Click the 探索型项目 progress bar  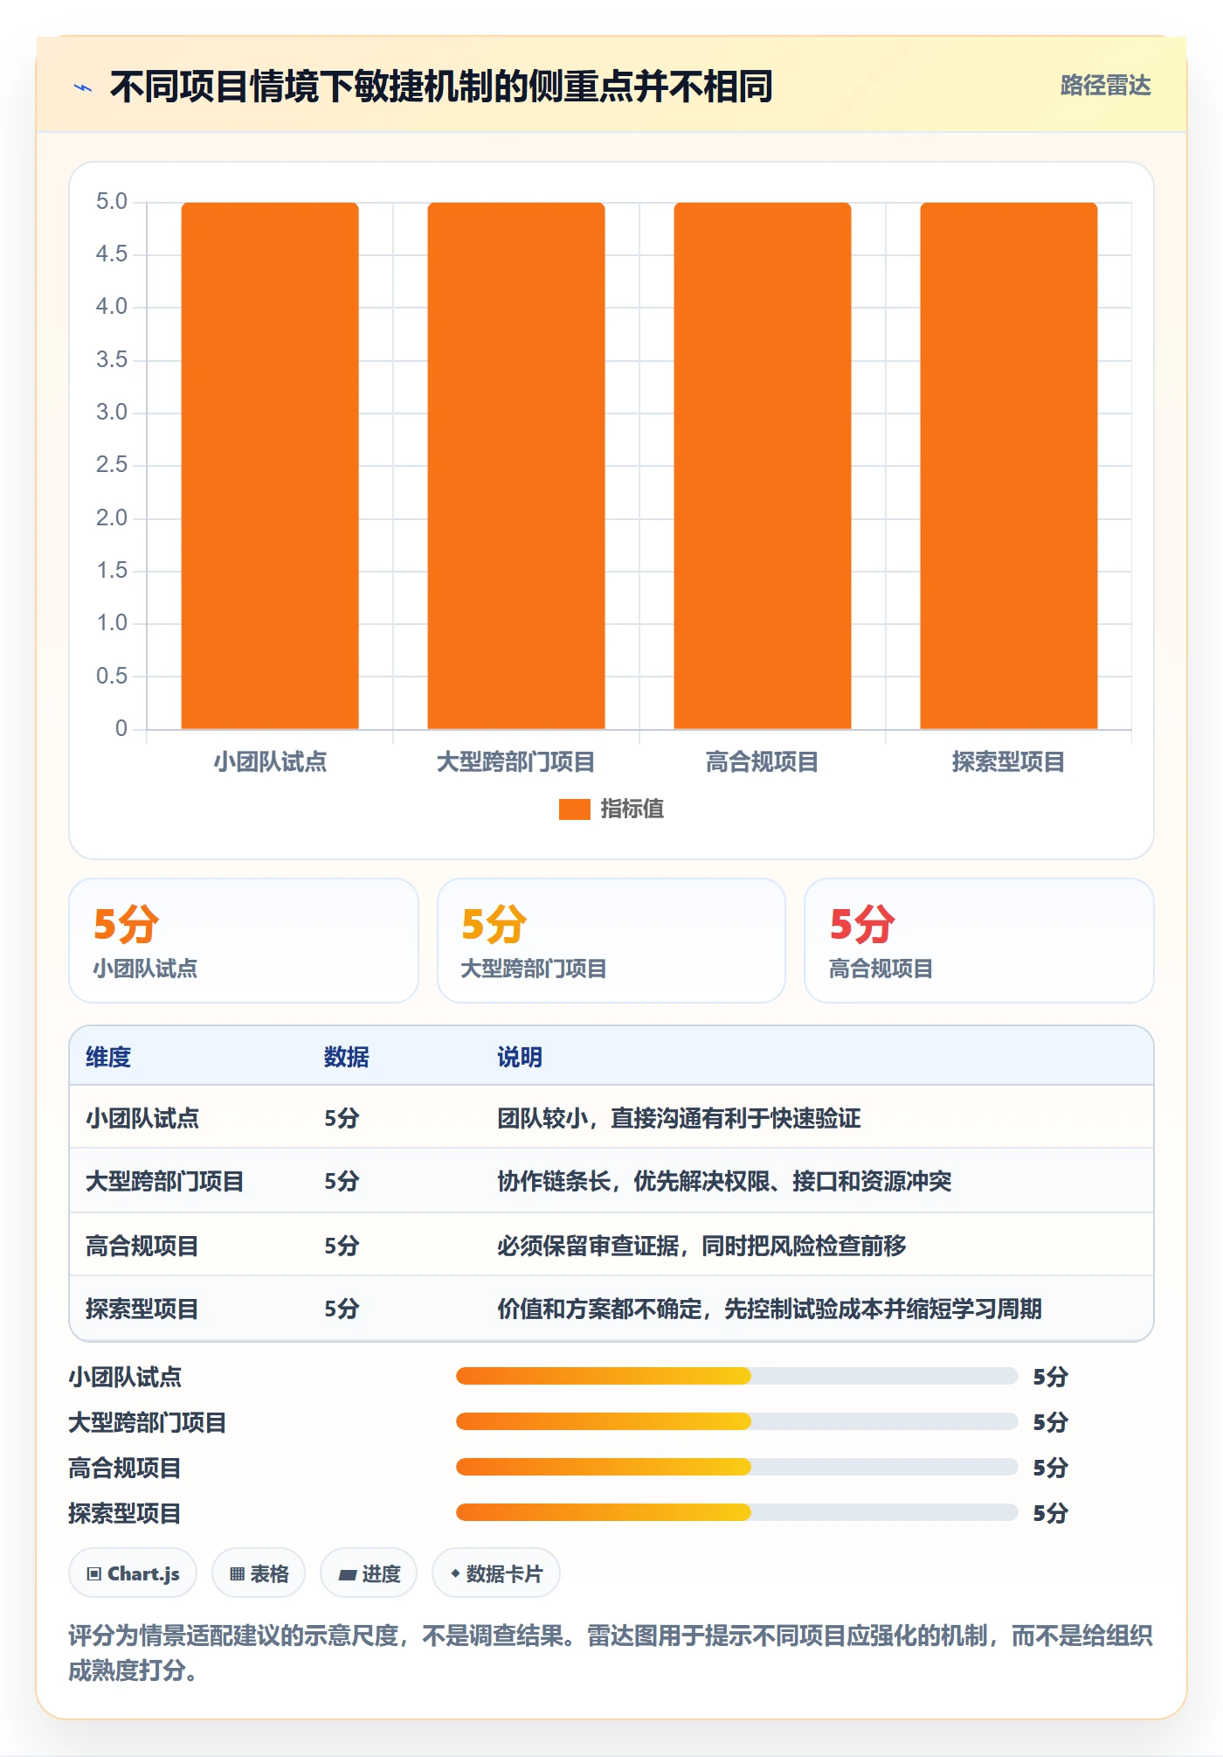[x=736, y=1512]
